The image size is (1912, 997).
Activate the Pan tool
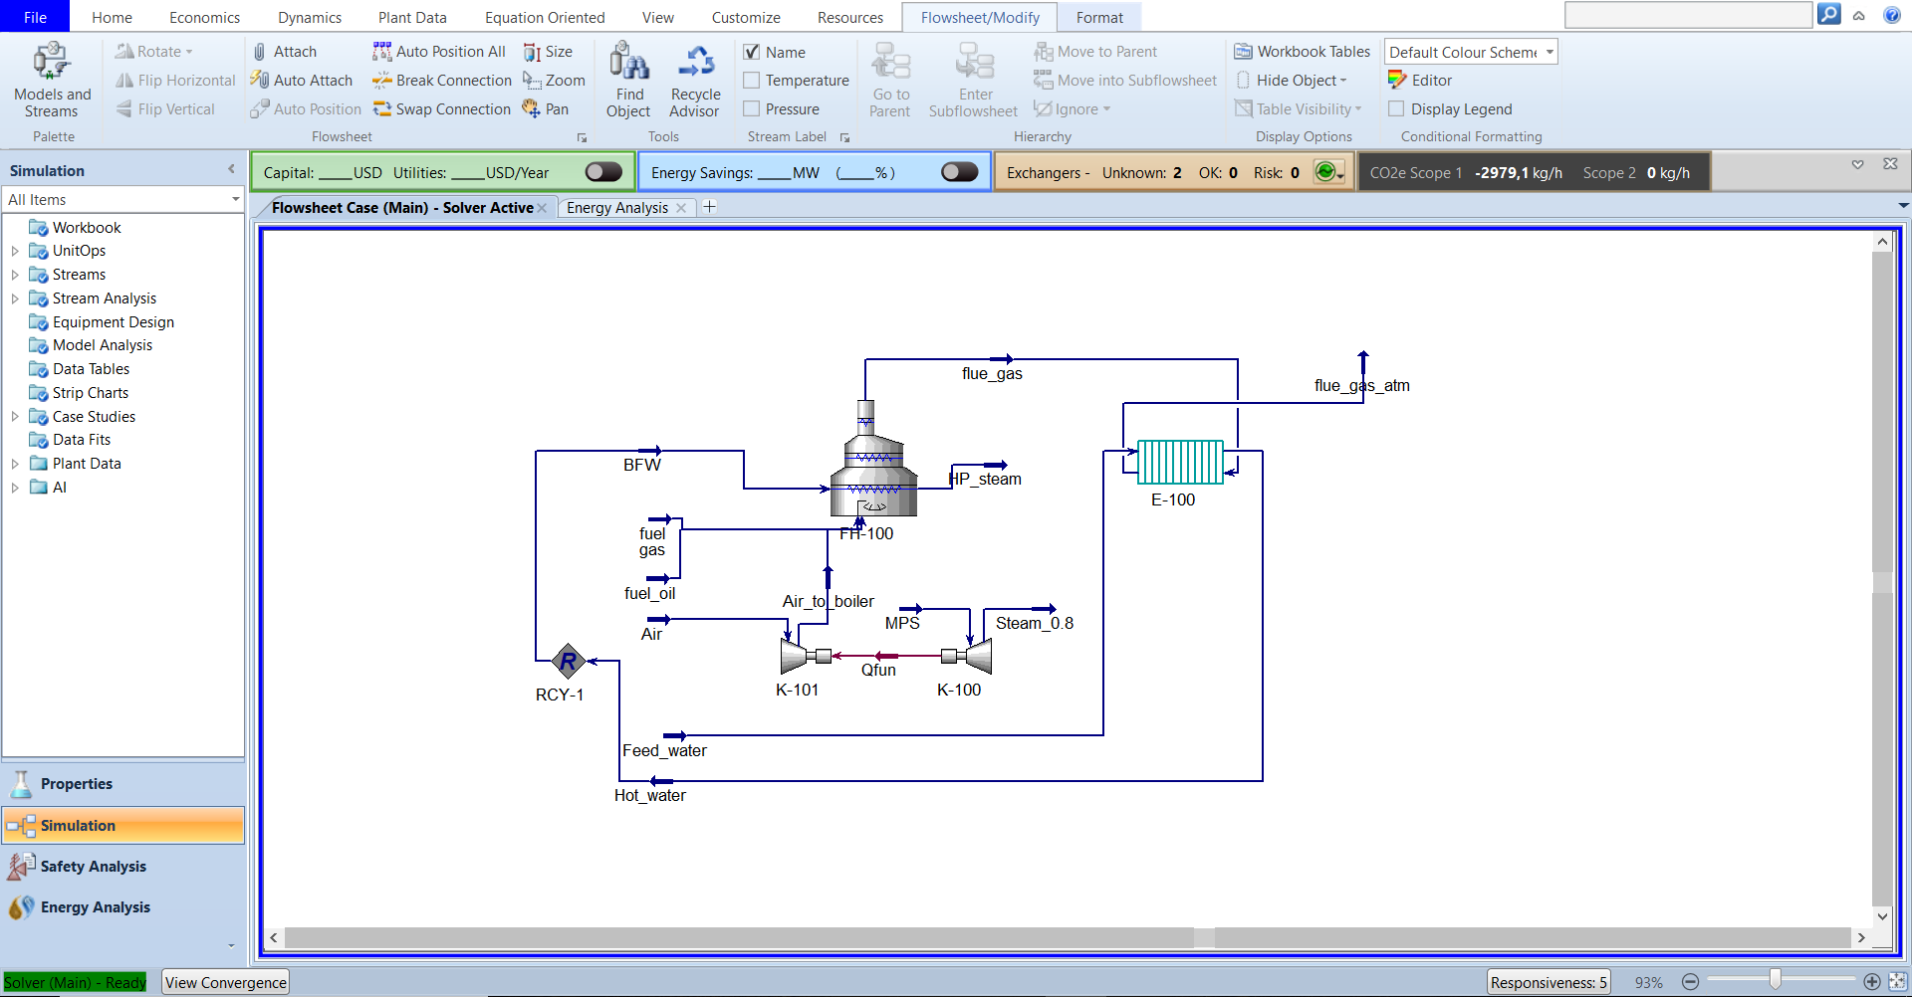click(x=546, y=109)
